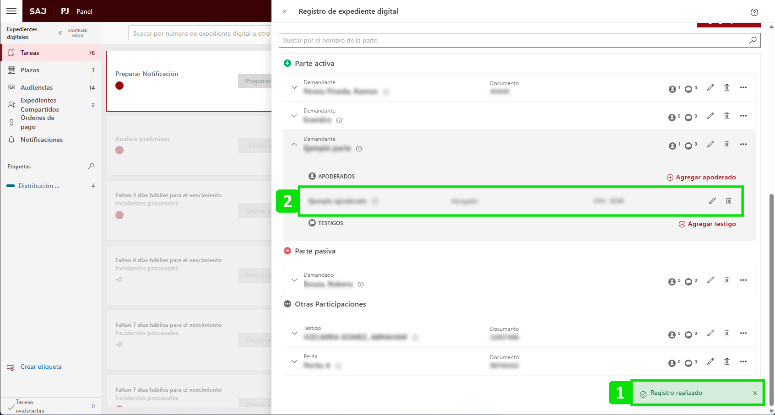Search etiquetas using the magnifier icon
Screen dimensions: 775x415
[91, 166]
